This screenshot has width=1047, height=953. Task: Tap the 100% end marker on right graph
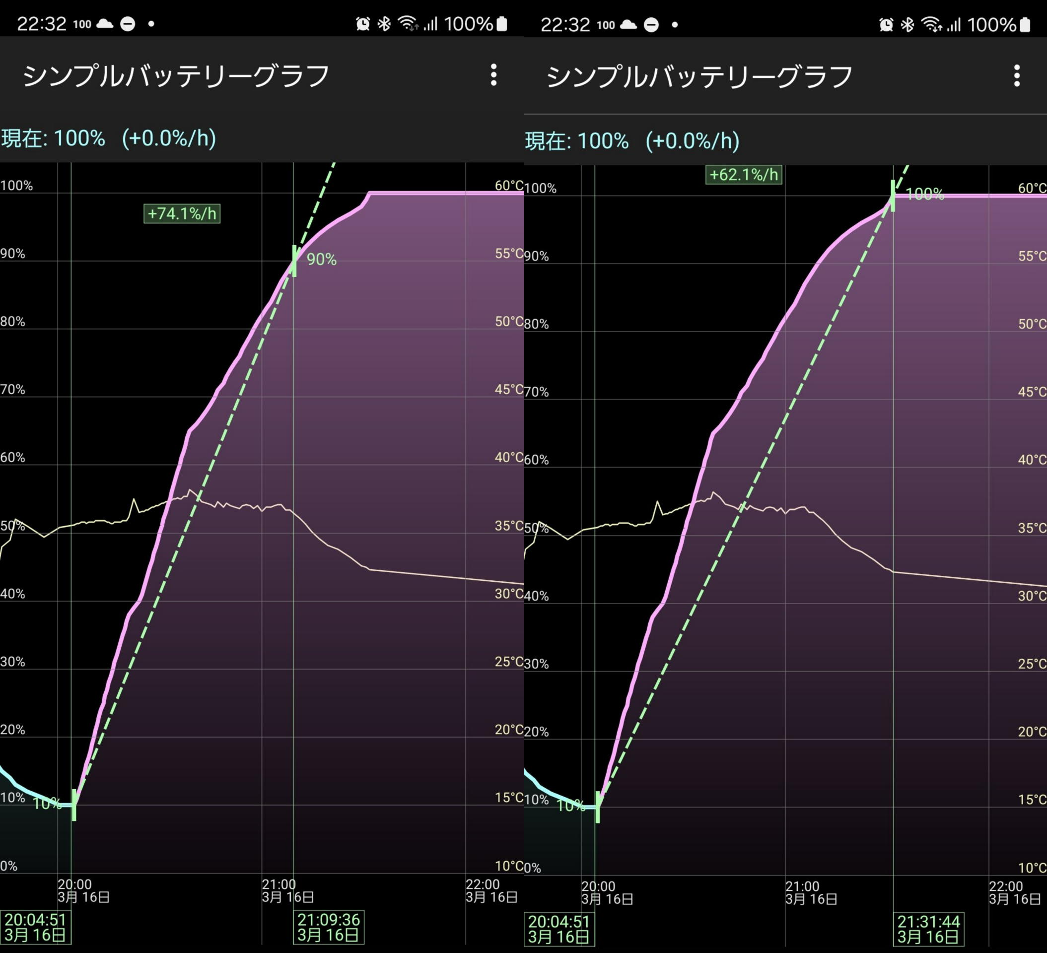pyautogui.click(x=893, y=196)
